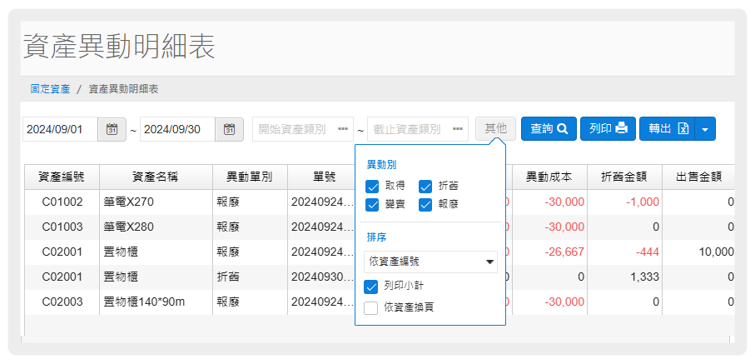
Task: Disable the 列印小計 checkbox
Action: (x=373, y=287)
